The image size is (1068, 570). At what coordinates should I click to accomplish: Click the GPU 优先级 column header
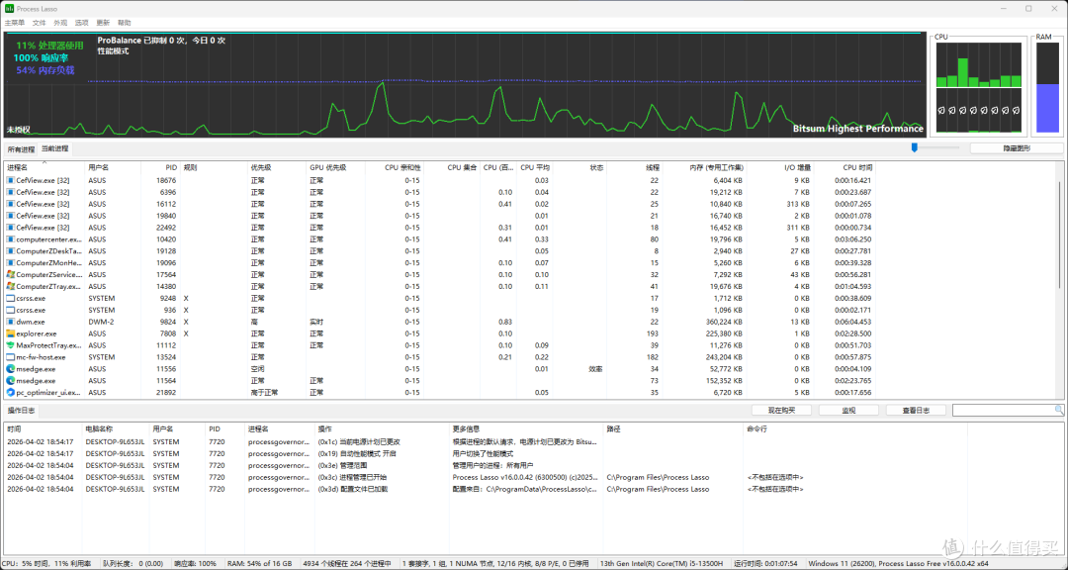coord(336,167)
